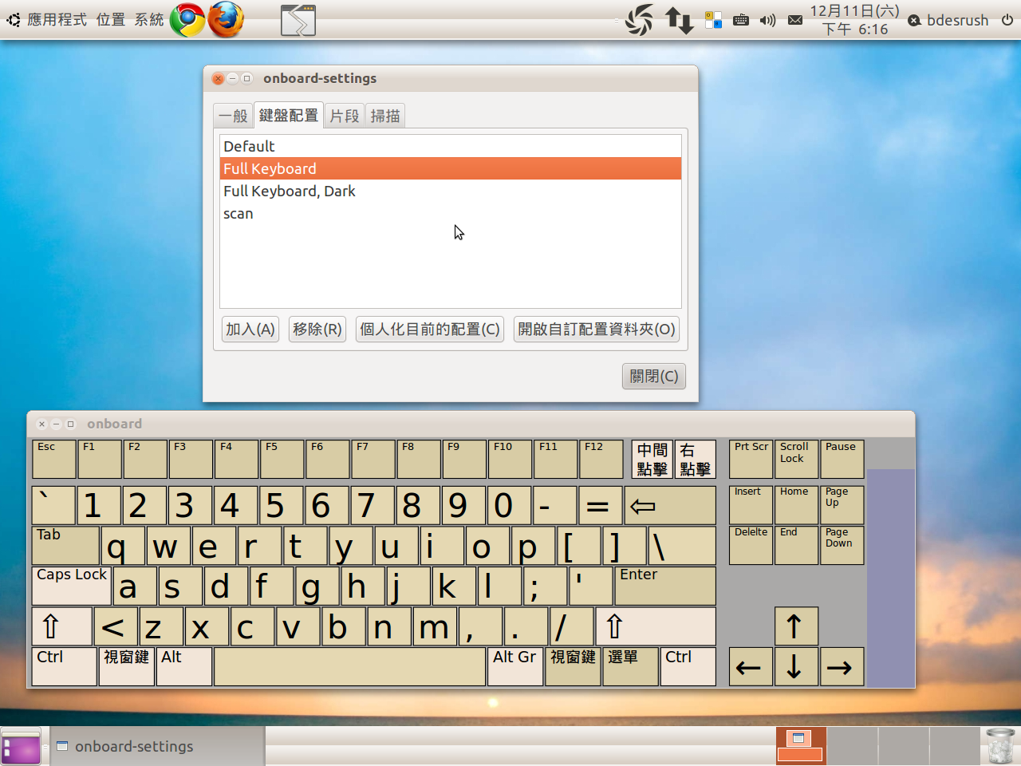Click the down arrow key on onboard
This screenshot has width=1021, height=766.
(796, 667)
